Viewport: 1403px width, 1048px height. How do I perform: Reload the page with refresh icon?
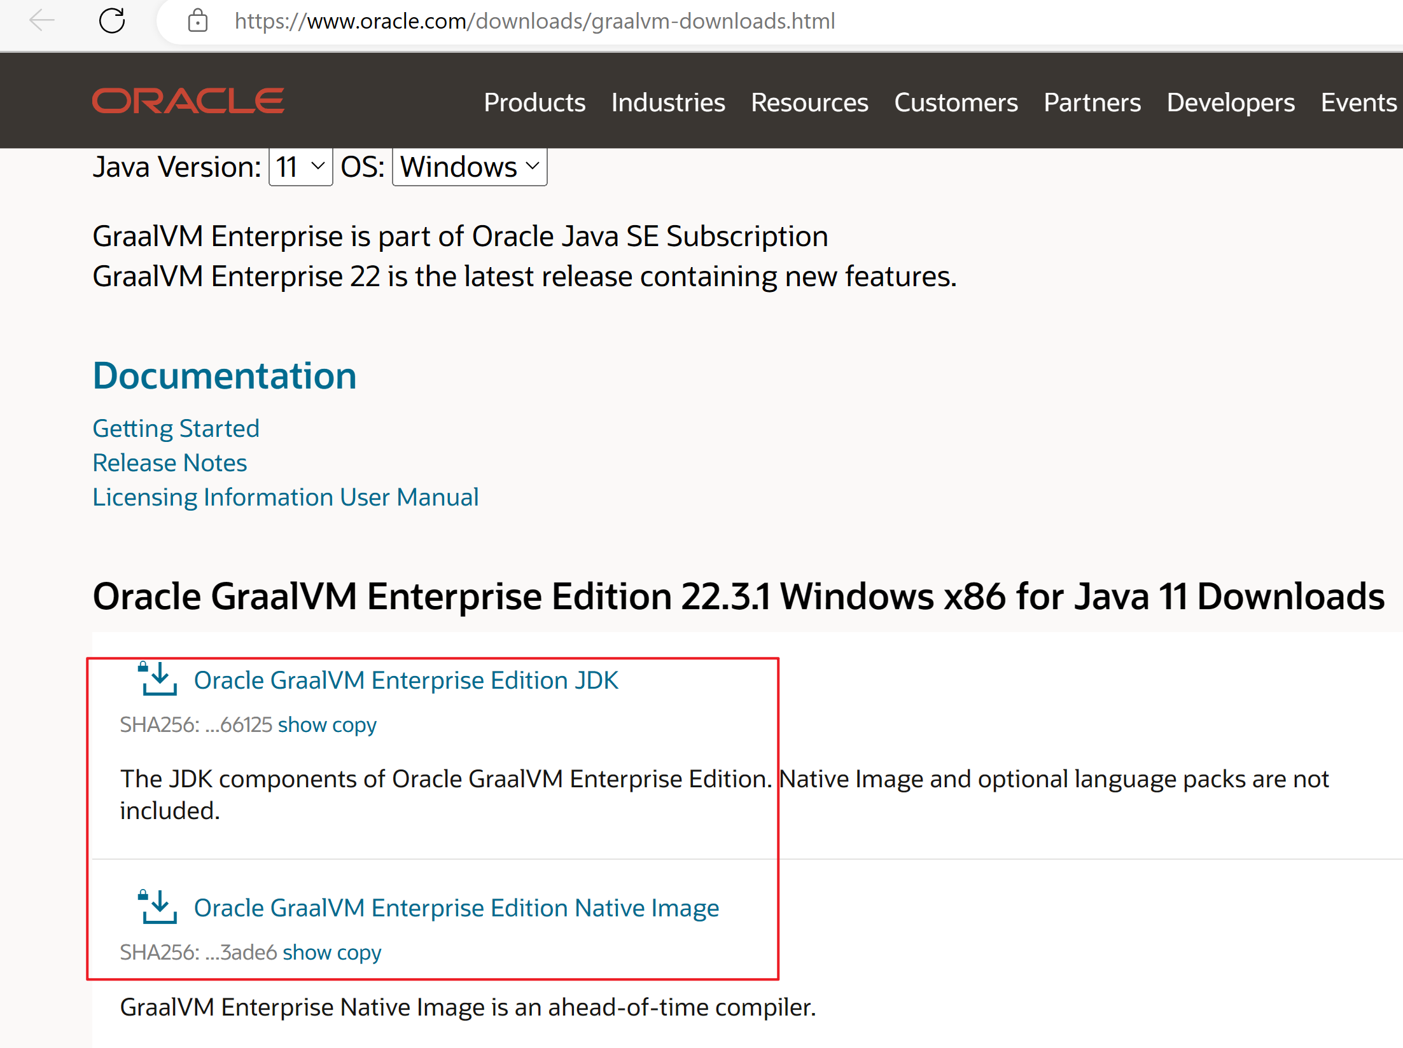[x=112, y=20]
